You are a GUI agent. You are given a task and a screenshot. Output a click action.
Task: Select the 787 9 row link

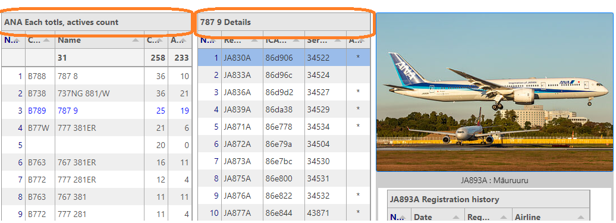[x=68, y=111]
